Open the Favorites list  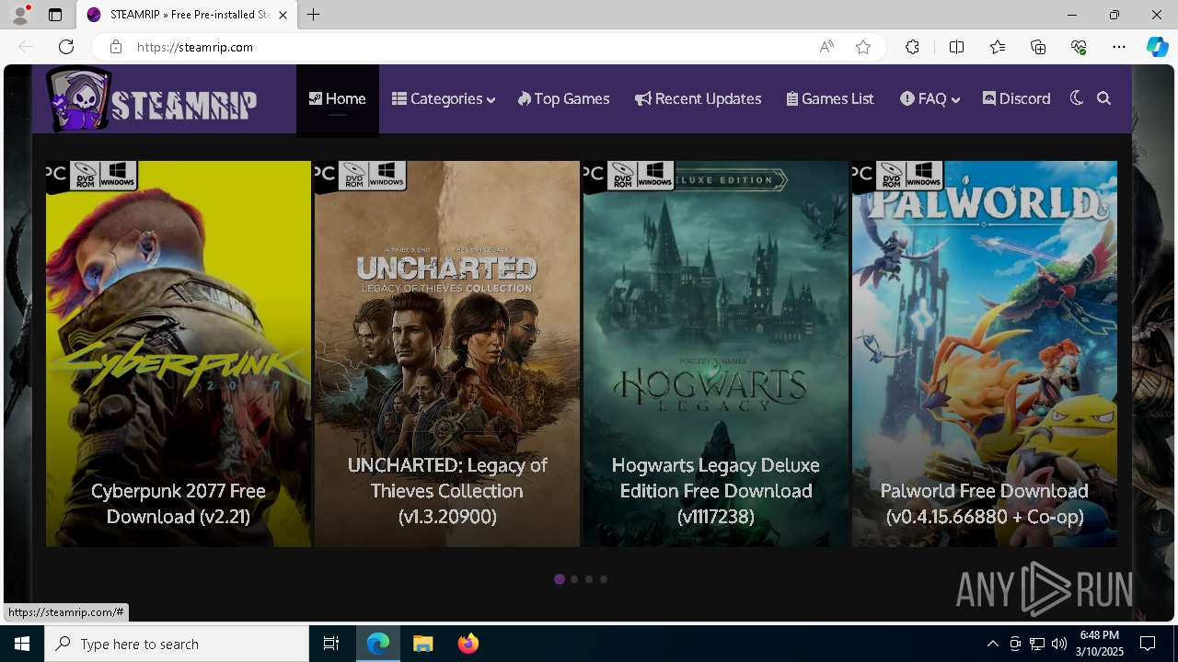[998, 47]
